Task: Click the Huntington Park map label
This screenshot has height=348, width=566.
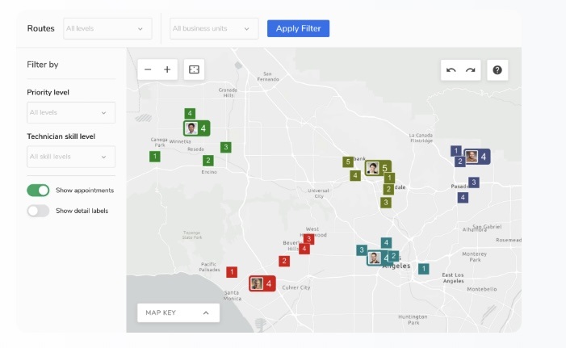Action: pos(413,320)
